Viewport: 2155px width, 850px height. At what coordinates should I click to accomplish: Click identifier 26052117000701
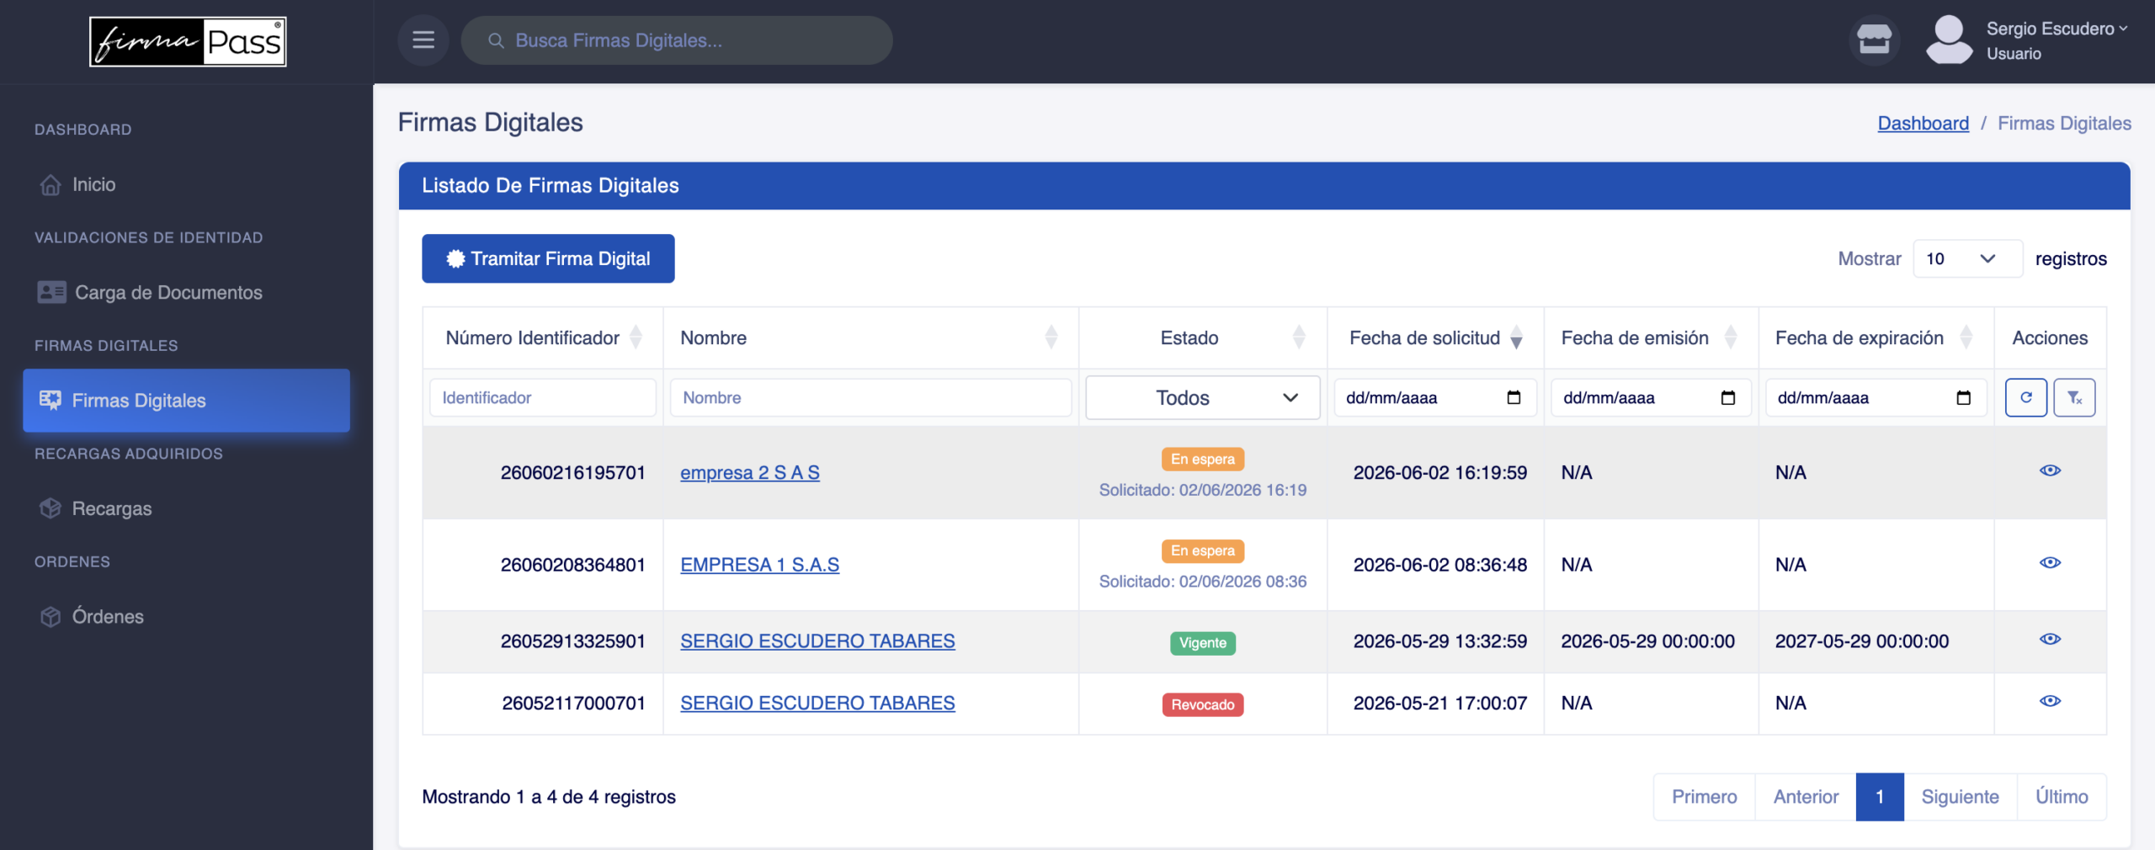coord(573,703)
